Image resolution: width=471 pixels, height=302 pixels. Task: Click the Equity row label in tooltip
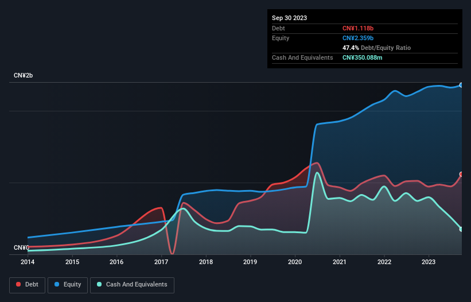[x=281, y=38]
